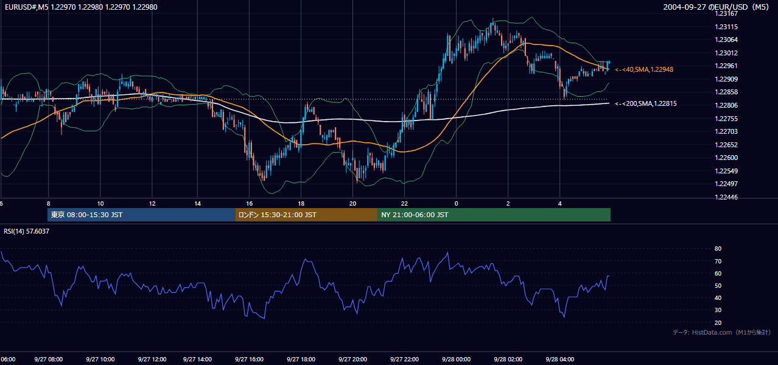Click price axis value 1.22961
Viewport: 778px width, 365px height.
click(x=726, y=66)
